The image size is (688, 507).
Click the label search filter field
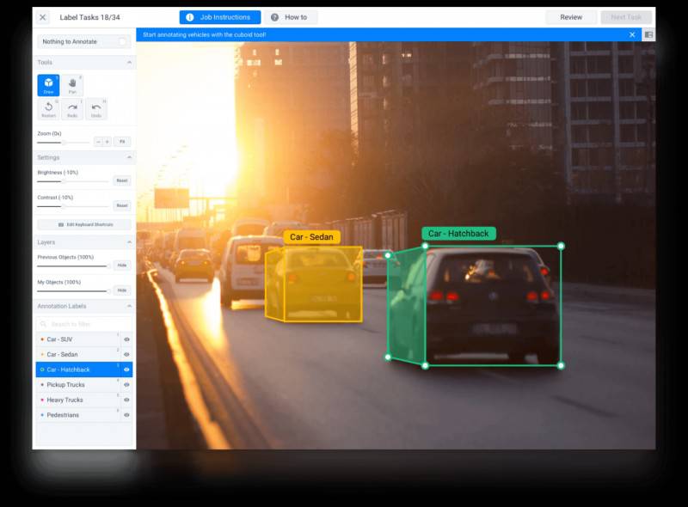click(84, 324)
